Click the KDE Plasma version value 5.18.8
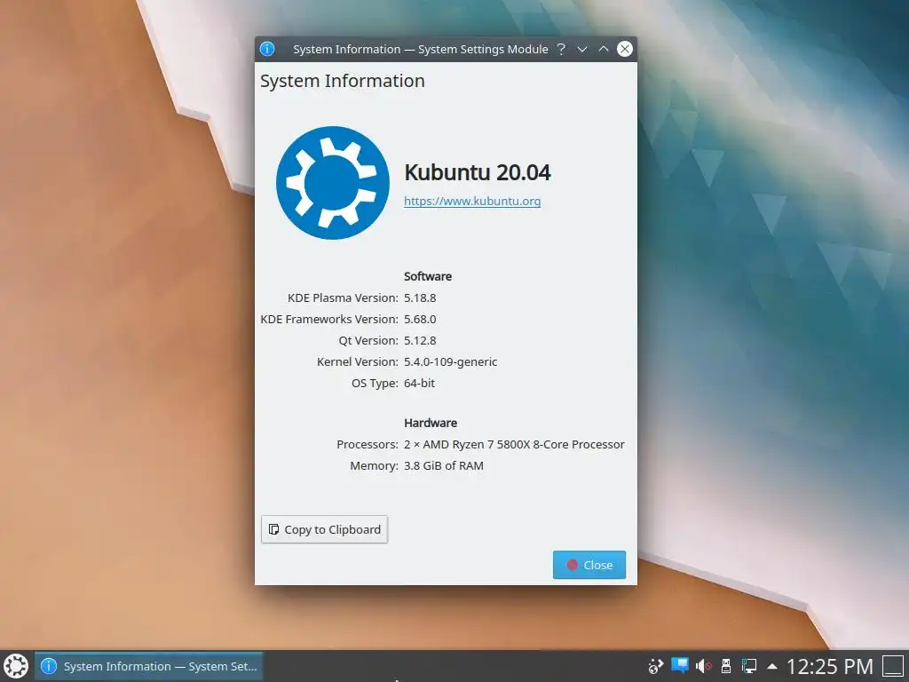 [x=420, y=297]
